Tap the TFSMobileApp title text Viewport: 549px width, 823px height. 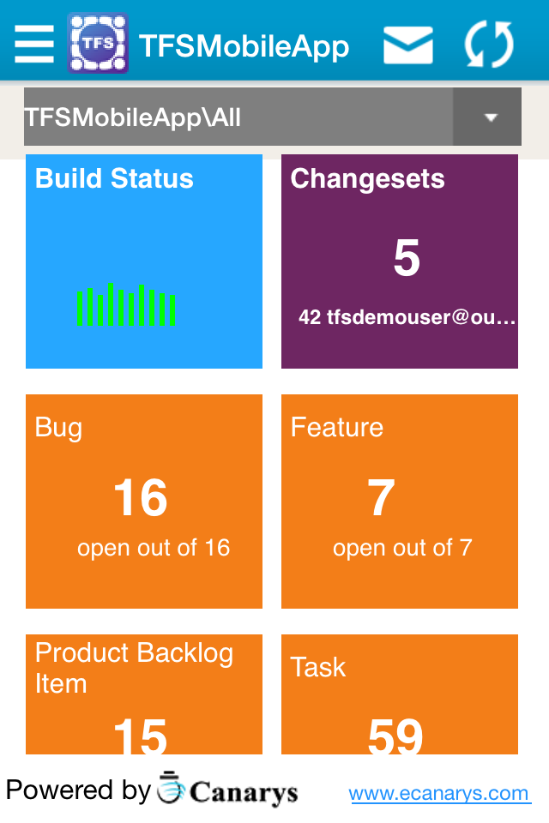point(244,45)
